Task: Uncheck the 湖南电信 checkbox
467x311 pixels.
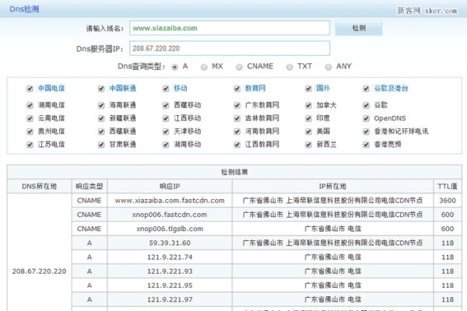Action: pyautogui.click(x=30, y=104)
